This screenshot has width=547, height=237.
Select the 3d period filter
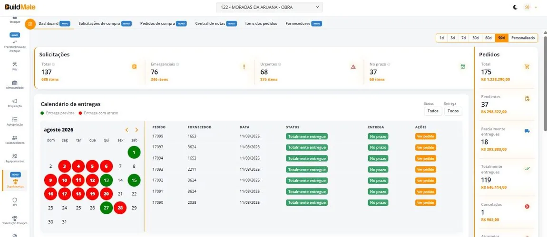point(452,38)
